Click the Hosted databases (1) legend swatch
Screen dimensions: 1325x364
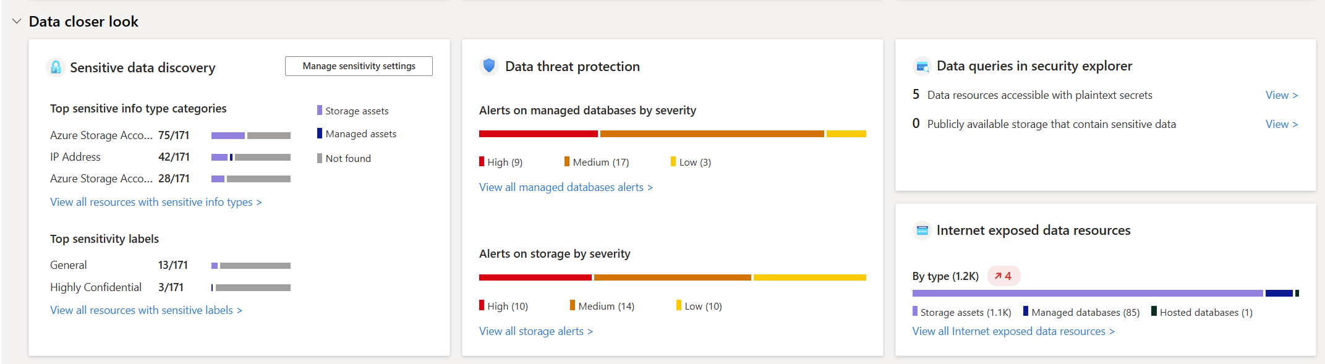tap(1154, 311)
